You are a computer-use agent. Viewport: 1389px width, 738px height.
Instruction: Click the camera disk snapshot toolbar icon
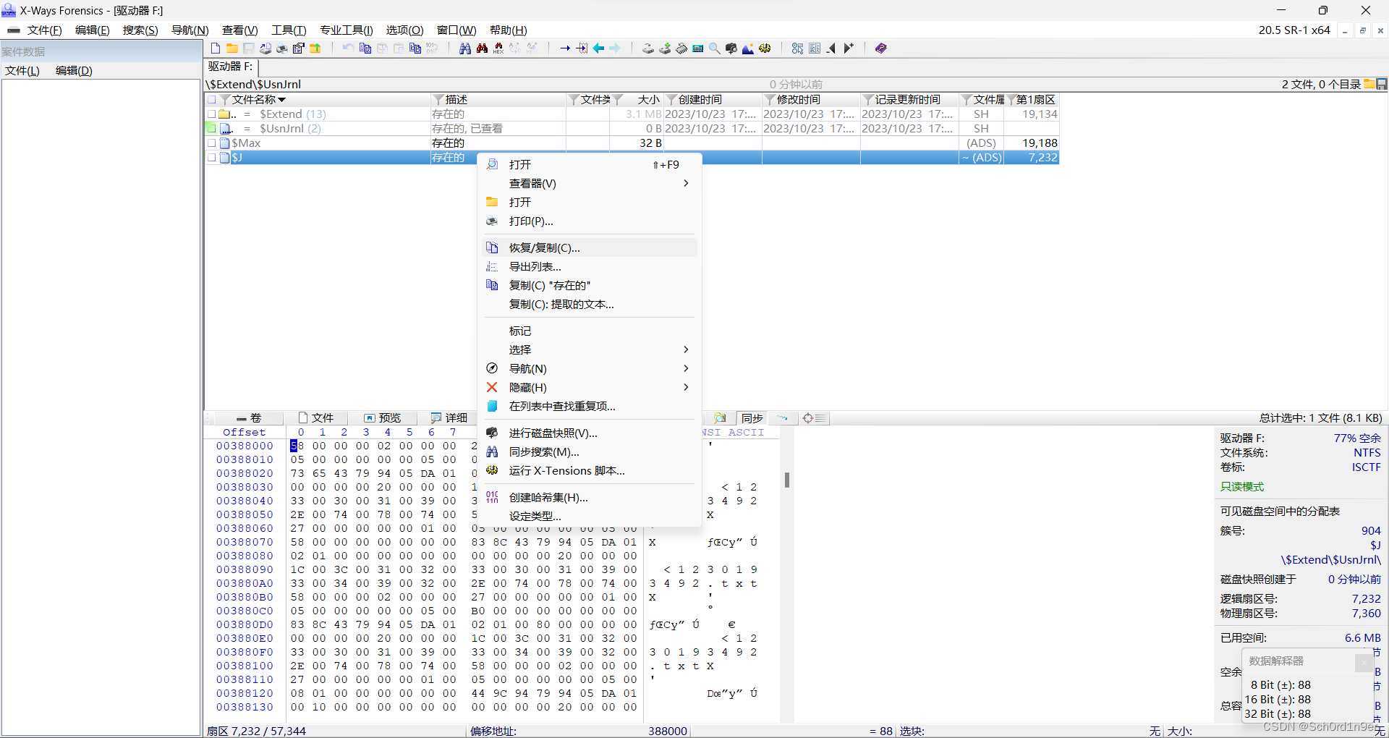pyautogui.click(x=731, y=48)
